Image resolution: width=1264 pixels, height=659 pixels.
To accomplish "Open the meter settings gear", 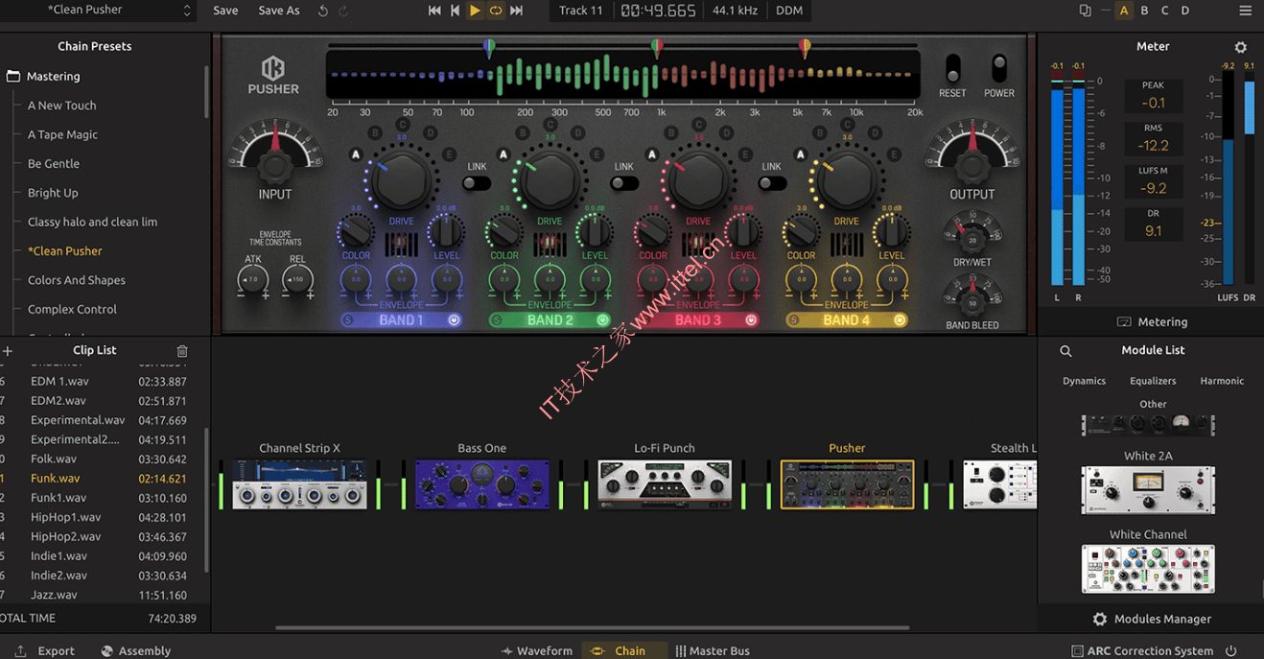I will 1240,47.
